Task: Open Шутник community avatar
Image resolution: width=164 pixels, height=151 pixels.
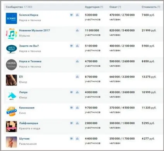Action: [11, 142]
